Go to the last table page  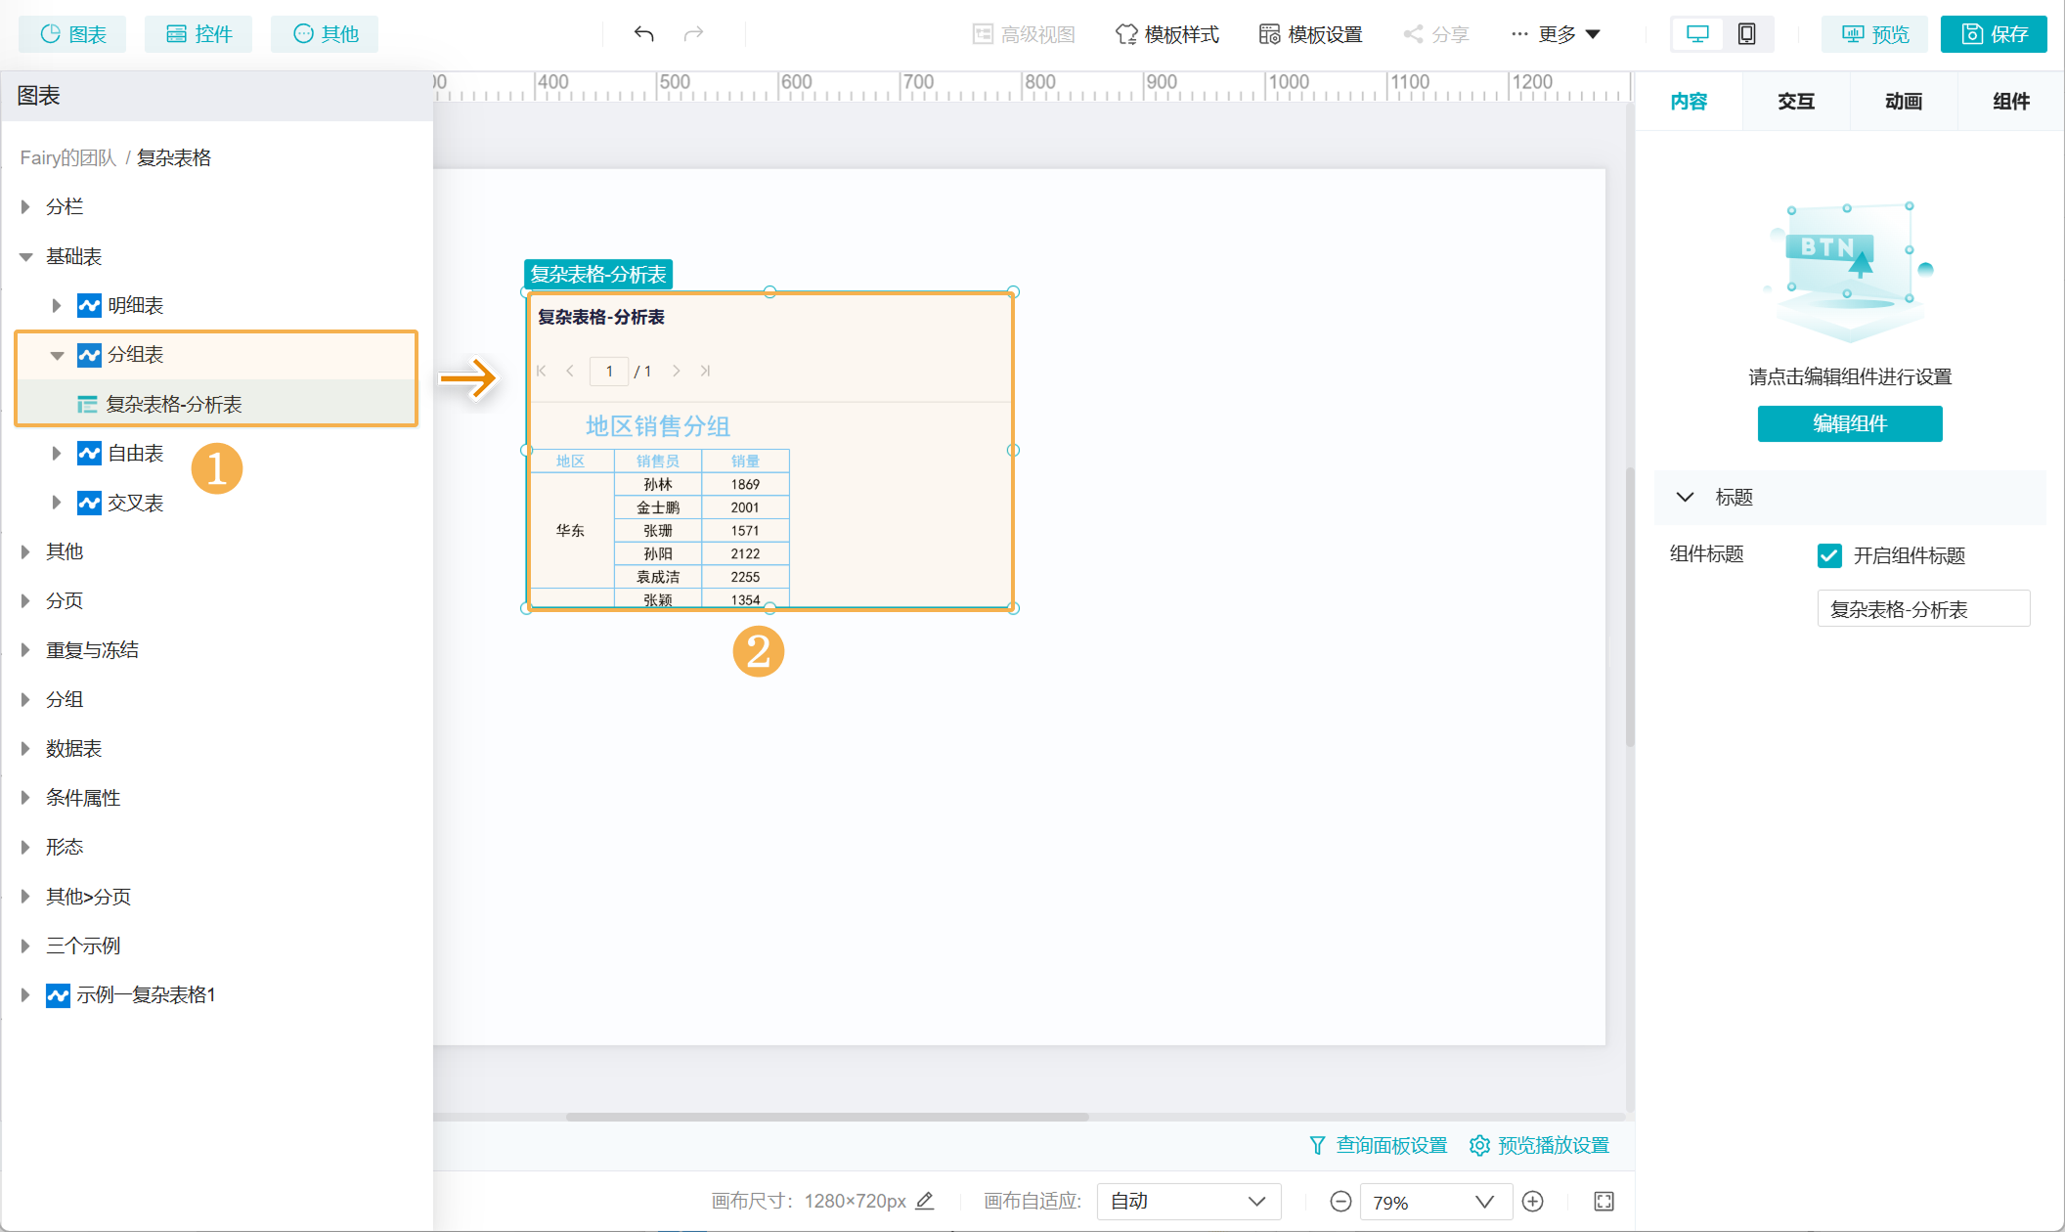pyautogui.click(x=705, y=372)
